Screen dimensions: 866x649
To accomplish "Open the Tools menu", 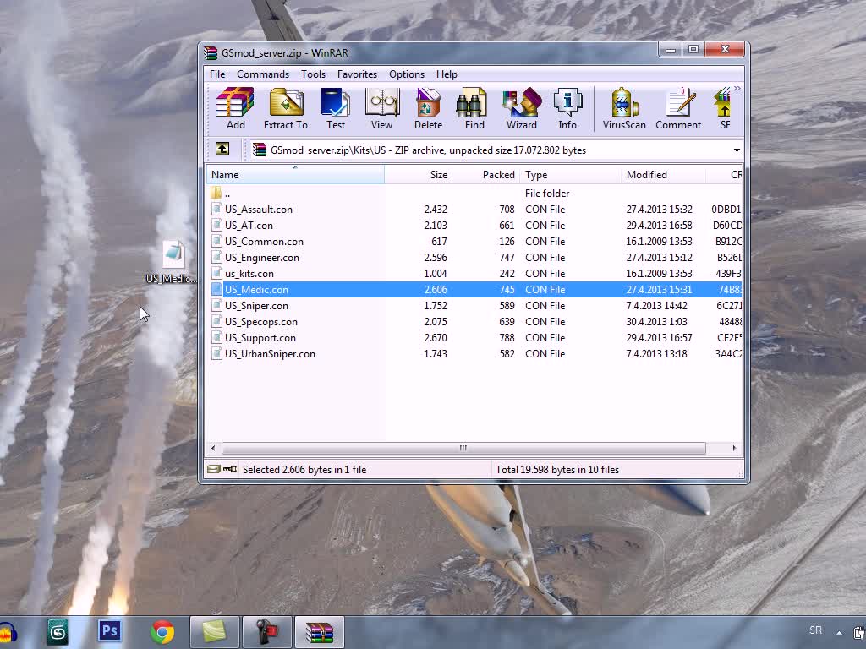I will click(x=313, y=74).
